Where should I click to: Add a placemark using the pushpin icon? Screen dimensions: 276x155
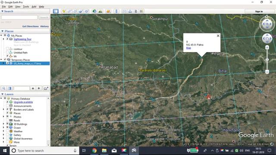(64, 11)
